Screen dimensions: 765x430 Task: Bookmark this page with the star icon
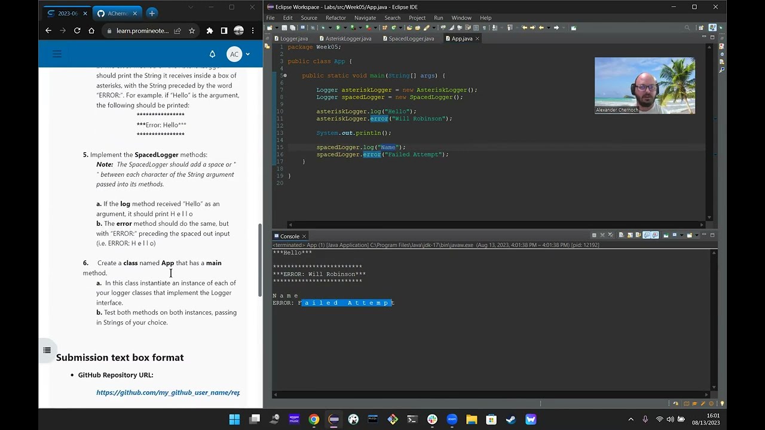tap(192, 30)
